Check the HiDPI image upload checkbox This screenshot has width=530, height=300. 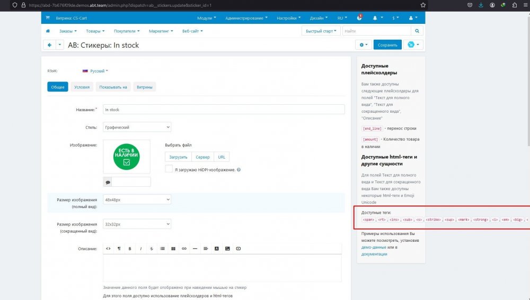pyautogui.click(x=169, y=169)
